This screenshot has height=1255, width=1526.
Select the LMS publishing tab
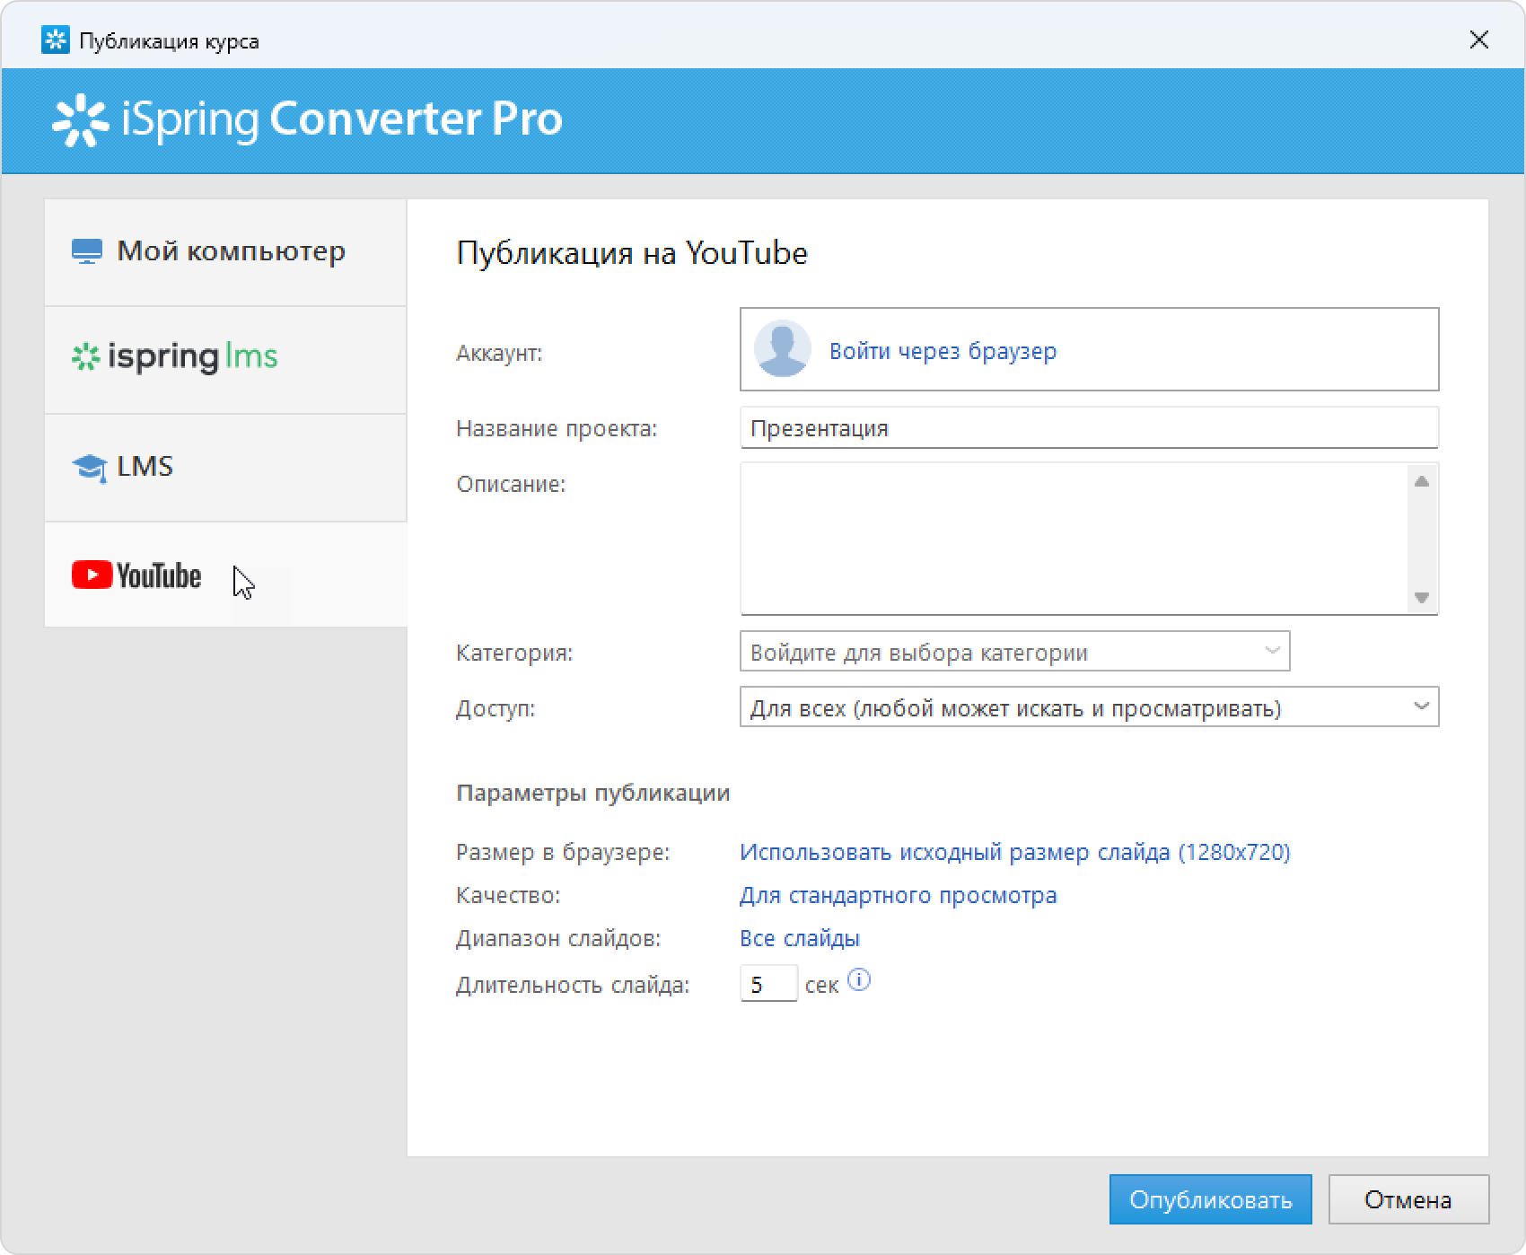(x=225, y=468)
